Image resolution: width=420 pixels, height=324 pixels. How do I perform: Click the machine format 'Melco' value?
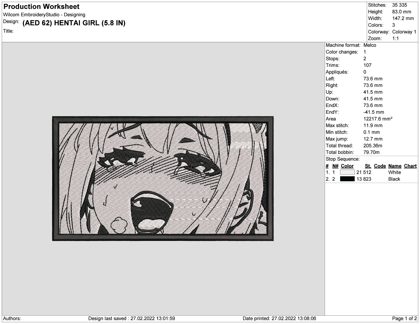(x=370, y=45)
